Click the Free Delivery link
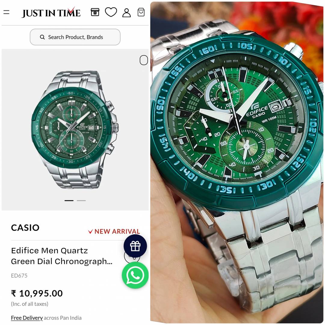 click(x=27, y=318)
